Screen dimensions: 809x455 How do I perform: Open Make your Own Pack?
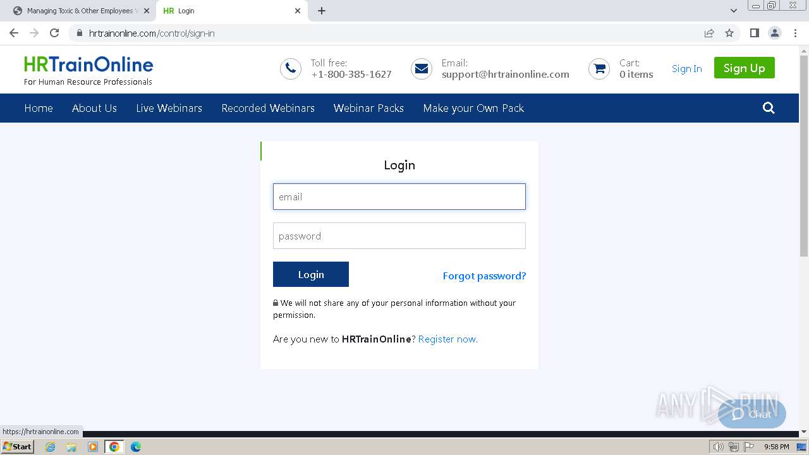[473, 108]
